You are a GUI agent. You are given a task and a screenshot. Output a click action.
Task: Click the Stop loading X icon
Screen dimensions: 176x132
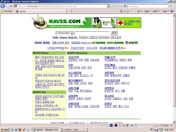coord(121,6)
